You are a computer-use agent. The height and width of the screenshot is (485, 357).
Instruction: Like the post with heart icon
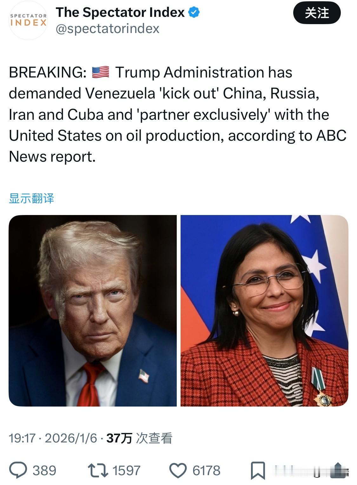pyautogui.click(x=178, y=471)
